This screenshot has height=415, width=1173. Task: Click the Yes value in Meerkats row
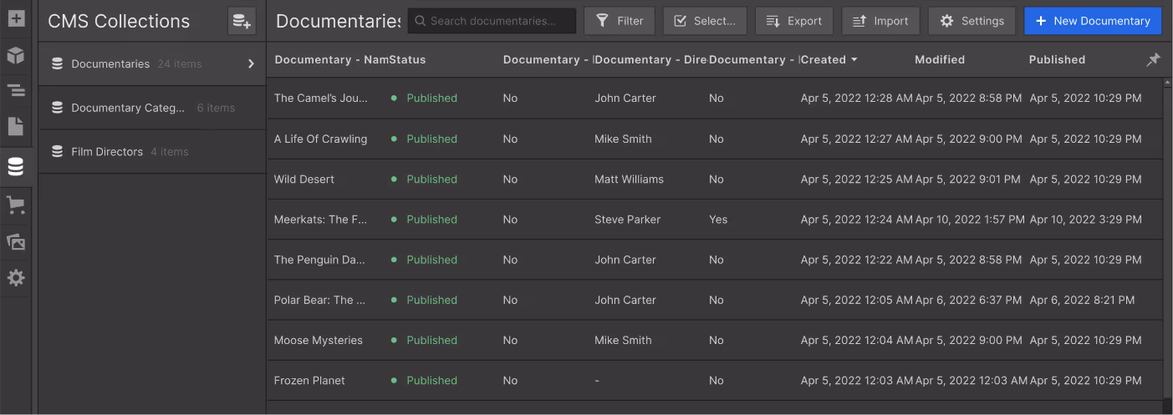pos(718,220)
